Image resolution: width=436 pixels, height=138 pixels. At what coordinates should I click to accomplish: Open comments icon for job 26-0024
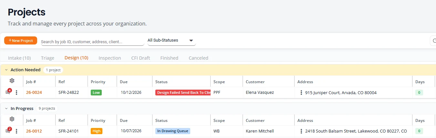click(x=8, y=92)
